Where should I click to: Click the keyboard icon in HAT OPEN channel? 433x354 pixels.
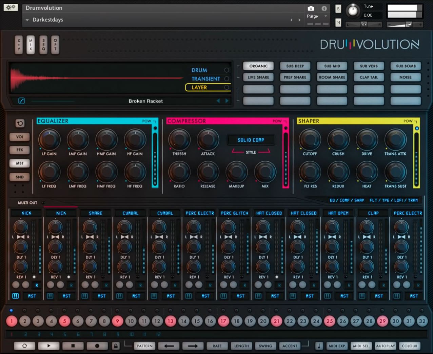point(327,296)
